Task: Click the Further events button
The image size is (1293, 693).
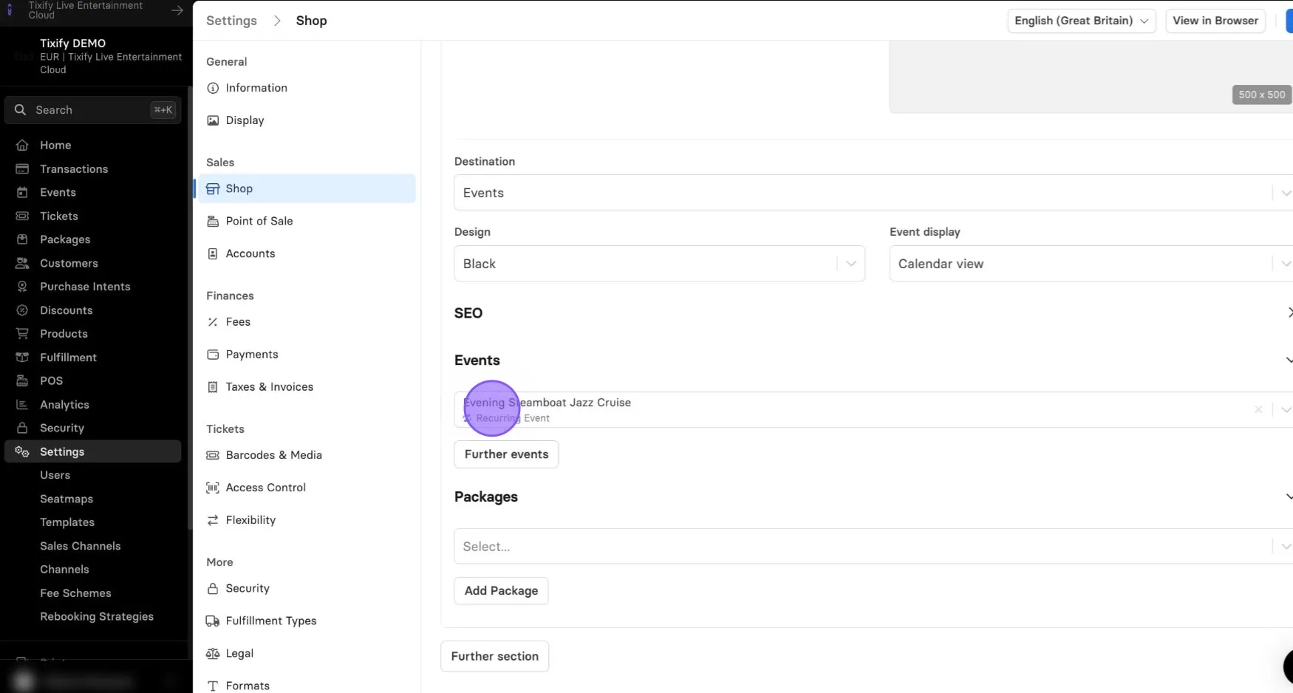Action: coord(506,454)
